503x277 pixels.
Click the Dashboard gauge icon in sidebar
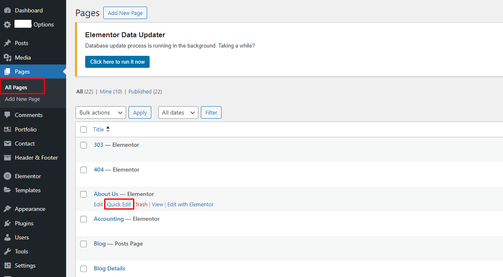click(7, 10)
